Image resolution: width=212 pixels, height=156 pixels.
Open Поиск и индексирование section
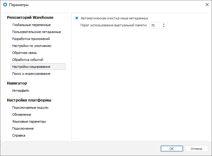click(31, 74)
